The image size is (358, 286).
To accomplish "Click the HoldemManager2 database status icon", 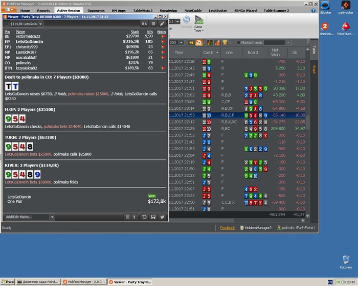I will point(242,228).
